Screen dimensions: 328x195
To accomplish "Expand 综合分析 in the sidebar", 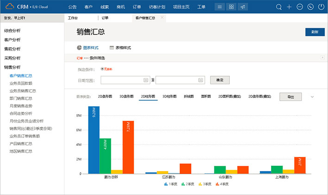I will click(13, 30).
